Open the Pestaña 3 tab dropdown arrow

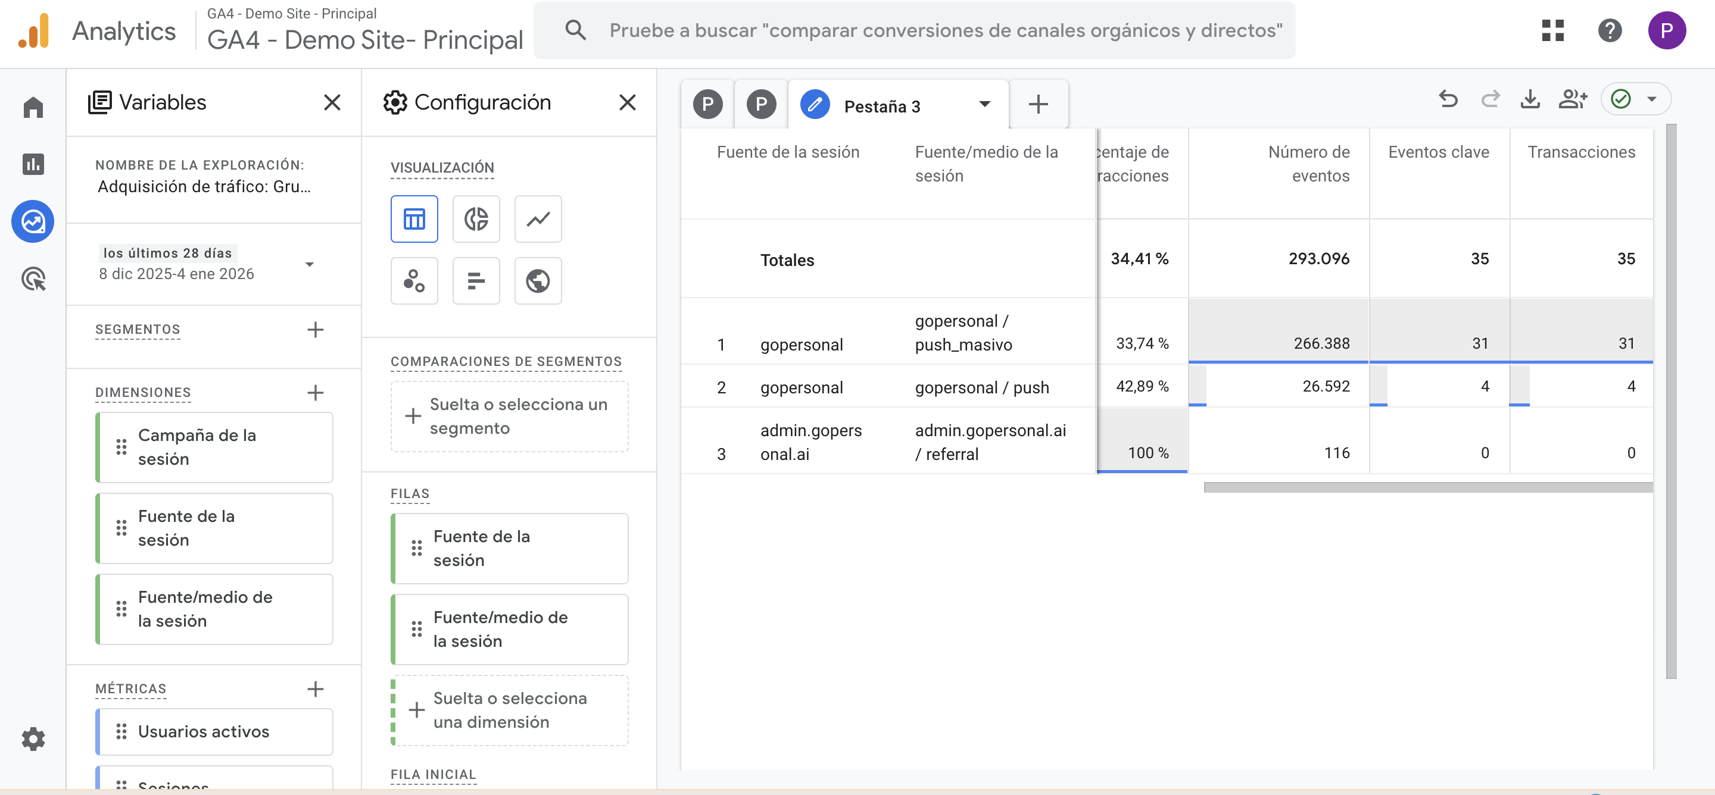pyautogui.click(x=985, y=105)
